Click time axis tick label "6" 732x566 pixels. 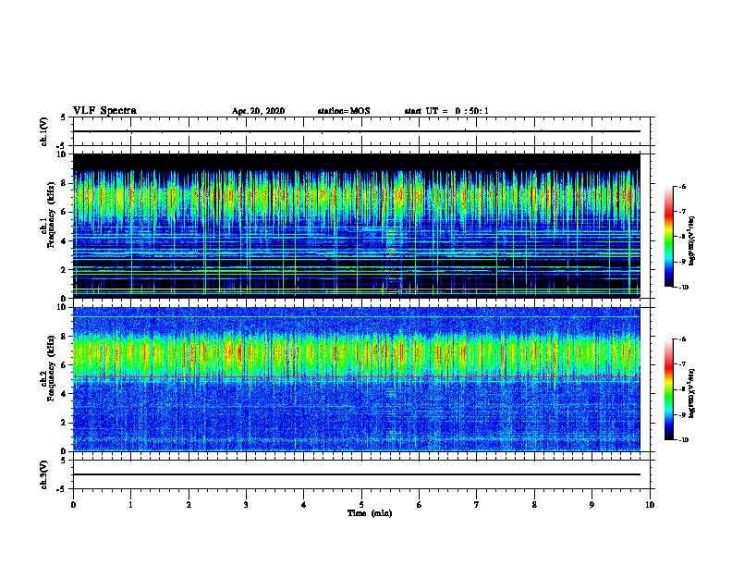(x=420, y=505)
